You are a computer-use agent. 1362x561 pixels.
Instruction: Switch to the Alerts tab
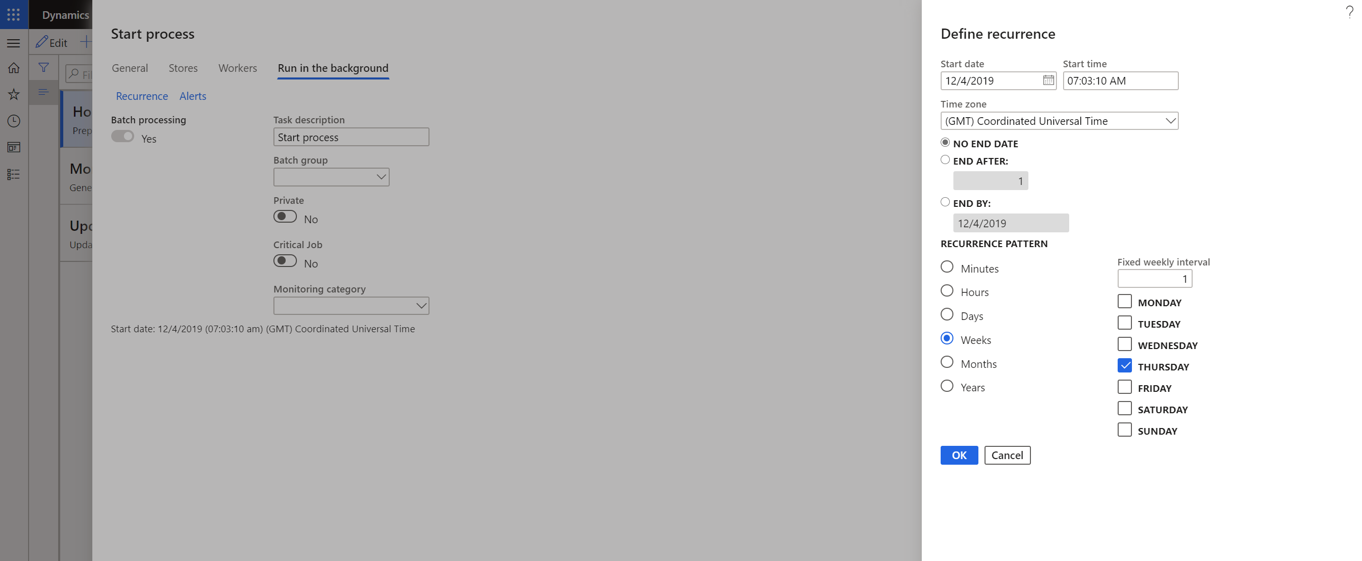(192, 95)
